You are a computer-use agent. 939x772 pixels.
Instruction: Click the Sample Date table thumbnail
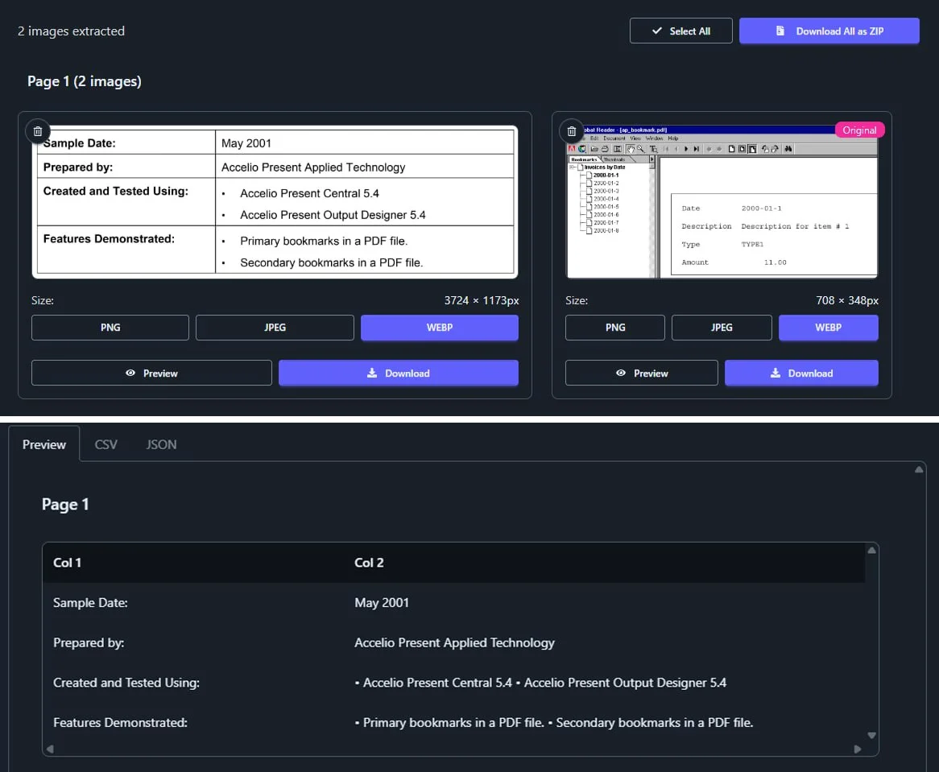pos(275,201)
